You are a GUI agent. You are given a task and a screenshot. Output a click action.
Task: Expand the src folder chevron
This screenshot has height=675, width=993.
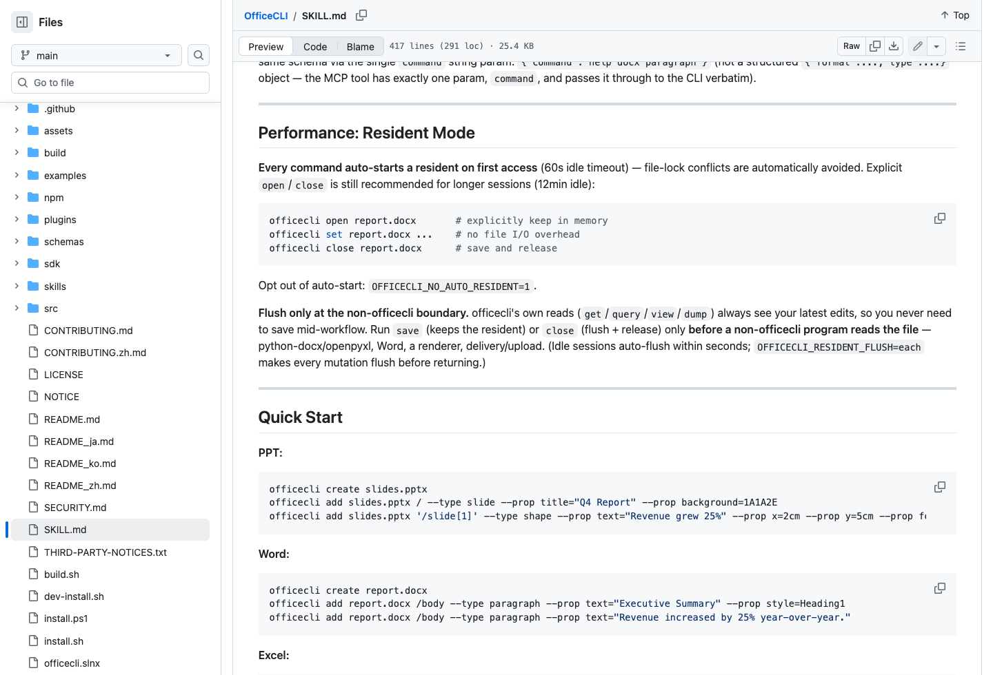[17, 308]
